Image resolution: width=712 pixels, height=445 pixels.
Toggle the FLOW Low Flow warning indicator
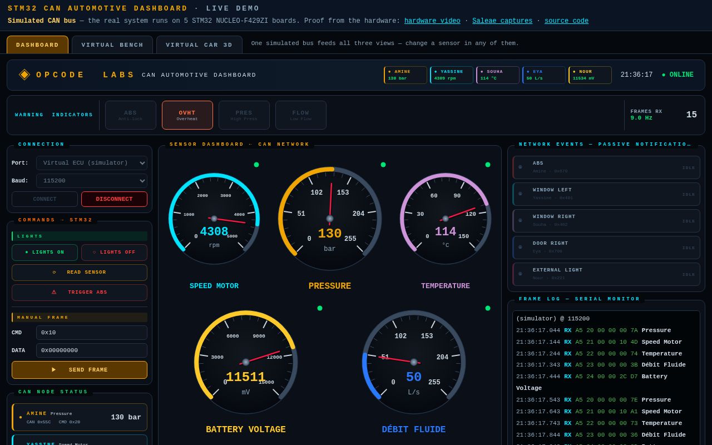coord(301,115)
